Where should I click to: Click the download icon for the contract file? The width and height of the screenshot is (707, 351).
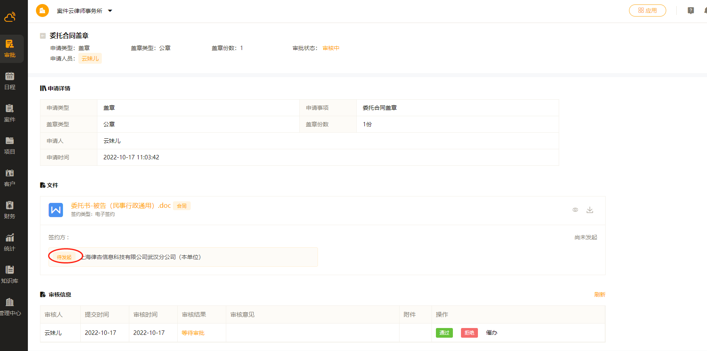click(590, 210)
